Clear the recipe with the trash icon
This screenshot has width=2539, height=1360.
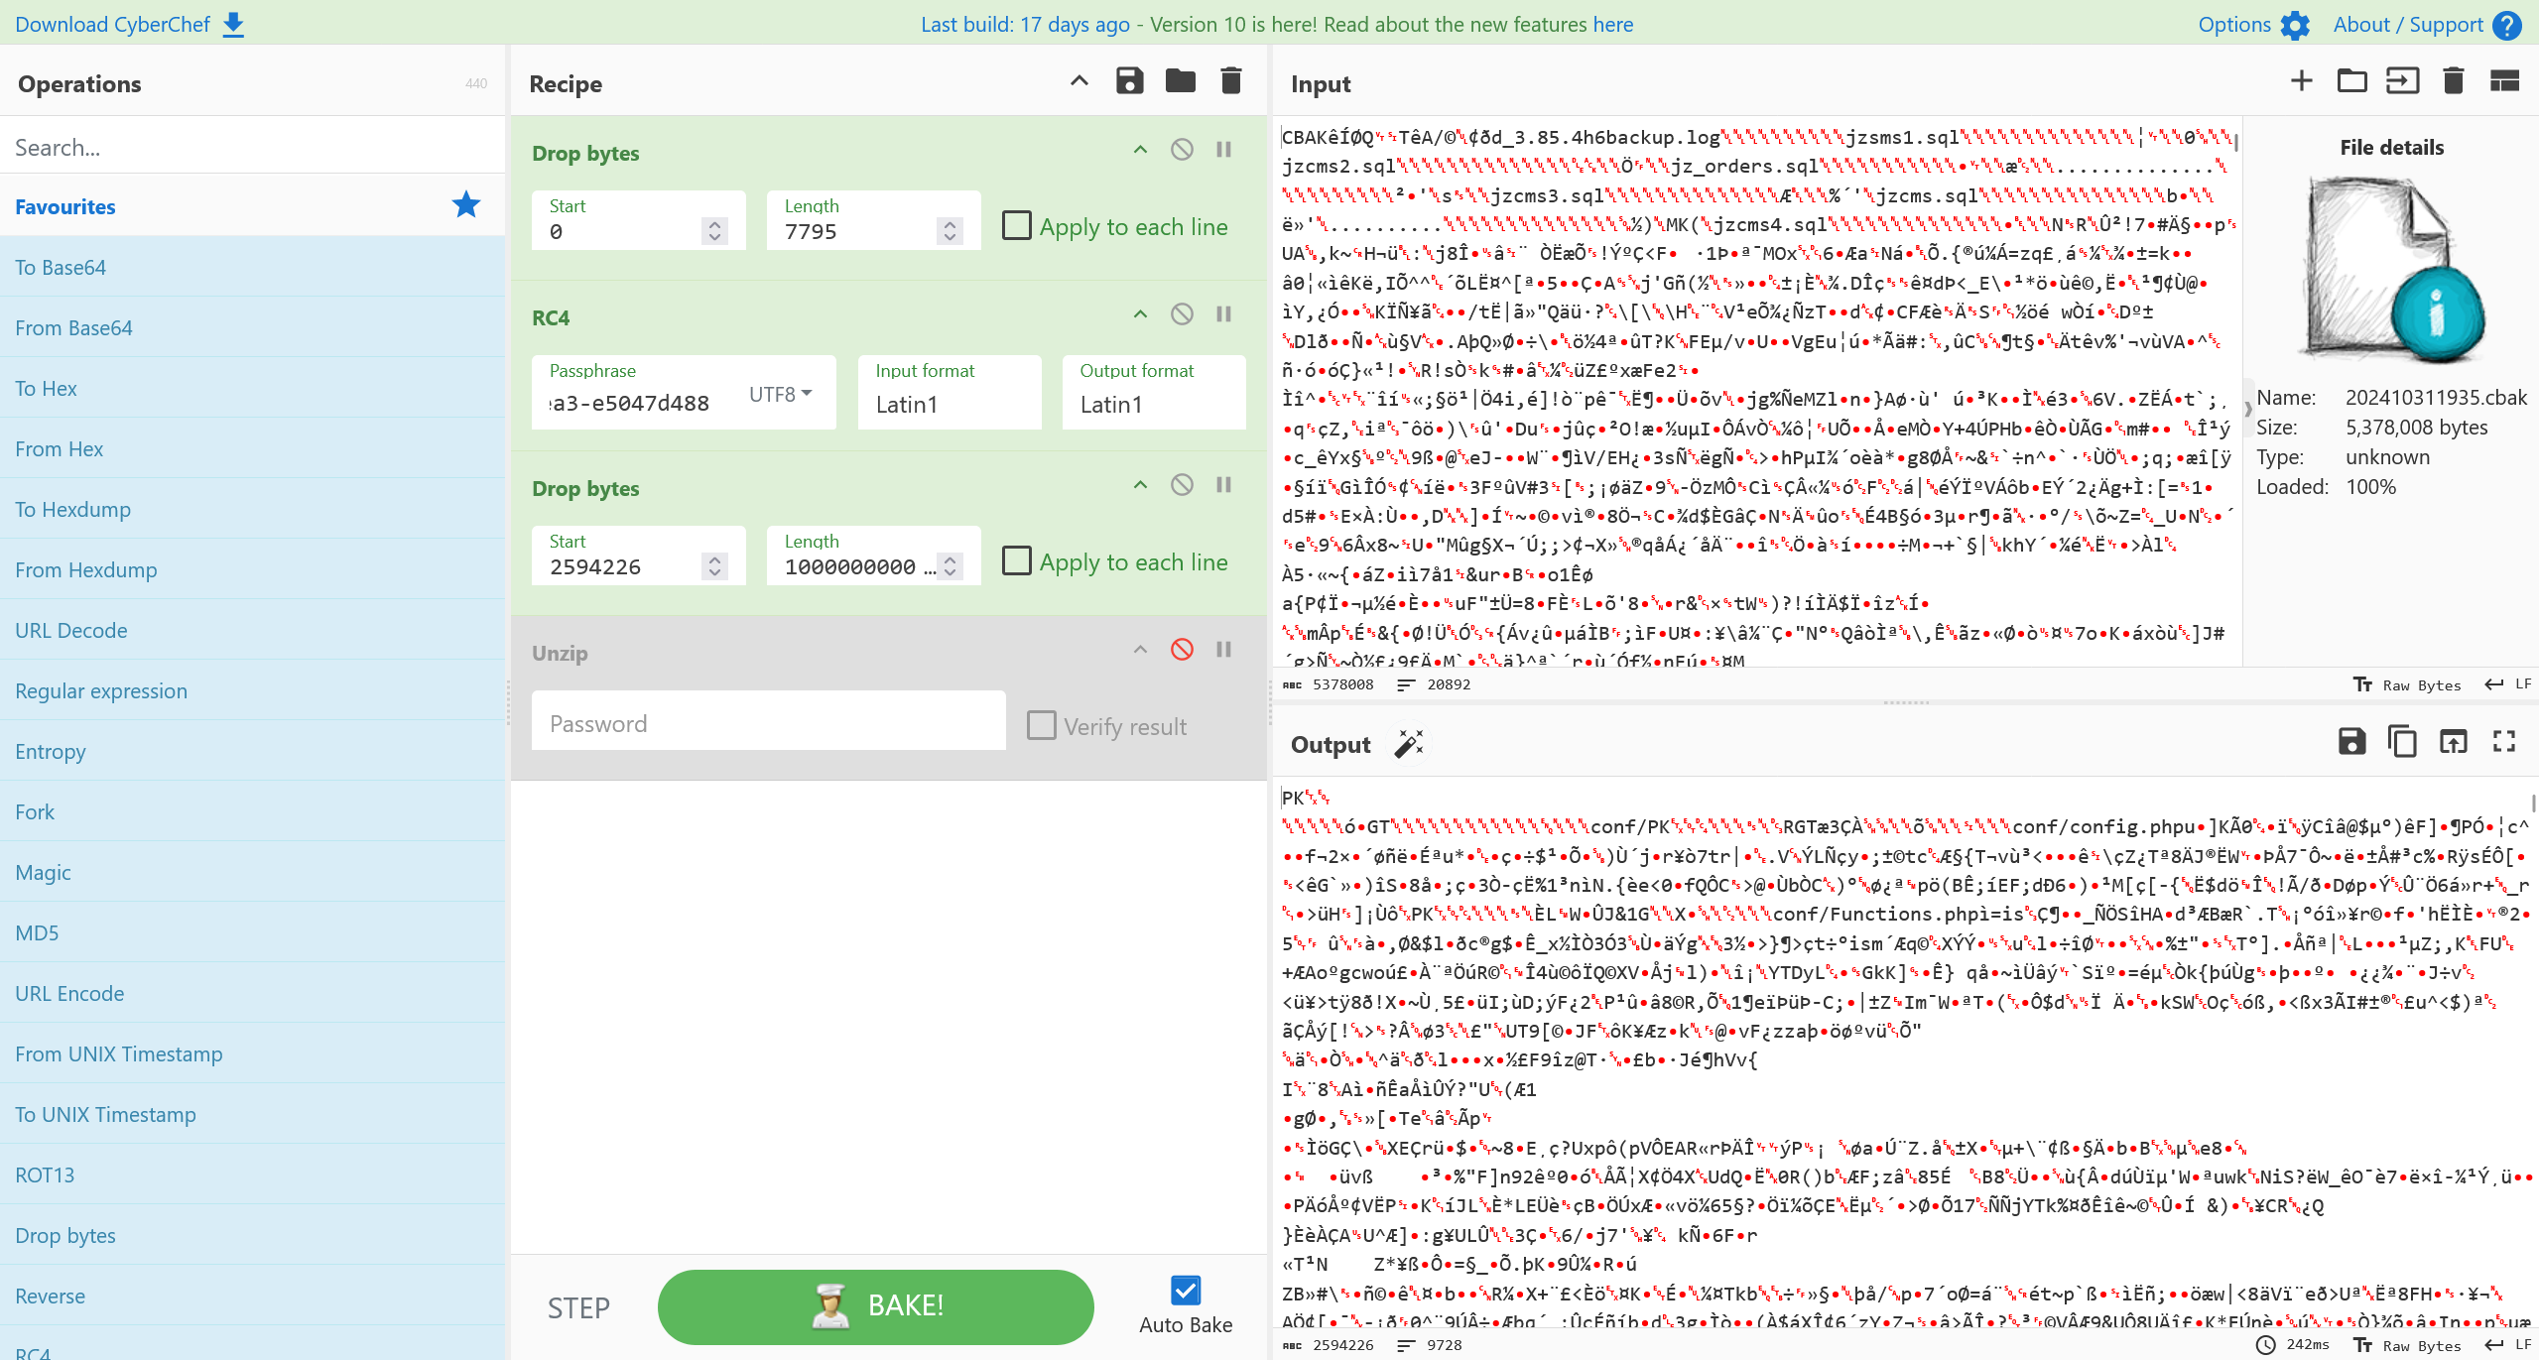point(1231,81)
